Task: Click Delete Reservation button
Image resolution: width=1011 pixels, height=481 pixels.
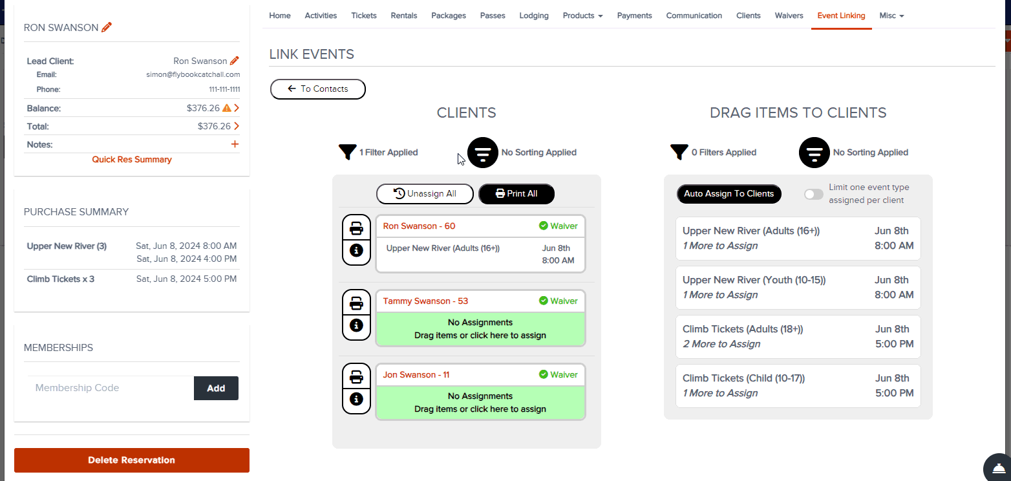Action: coord(132,460)
